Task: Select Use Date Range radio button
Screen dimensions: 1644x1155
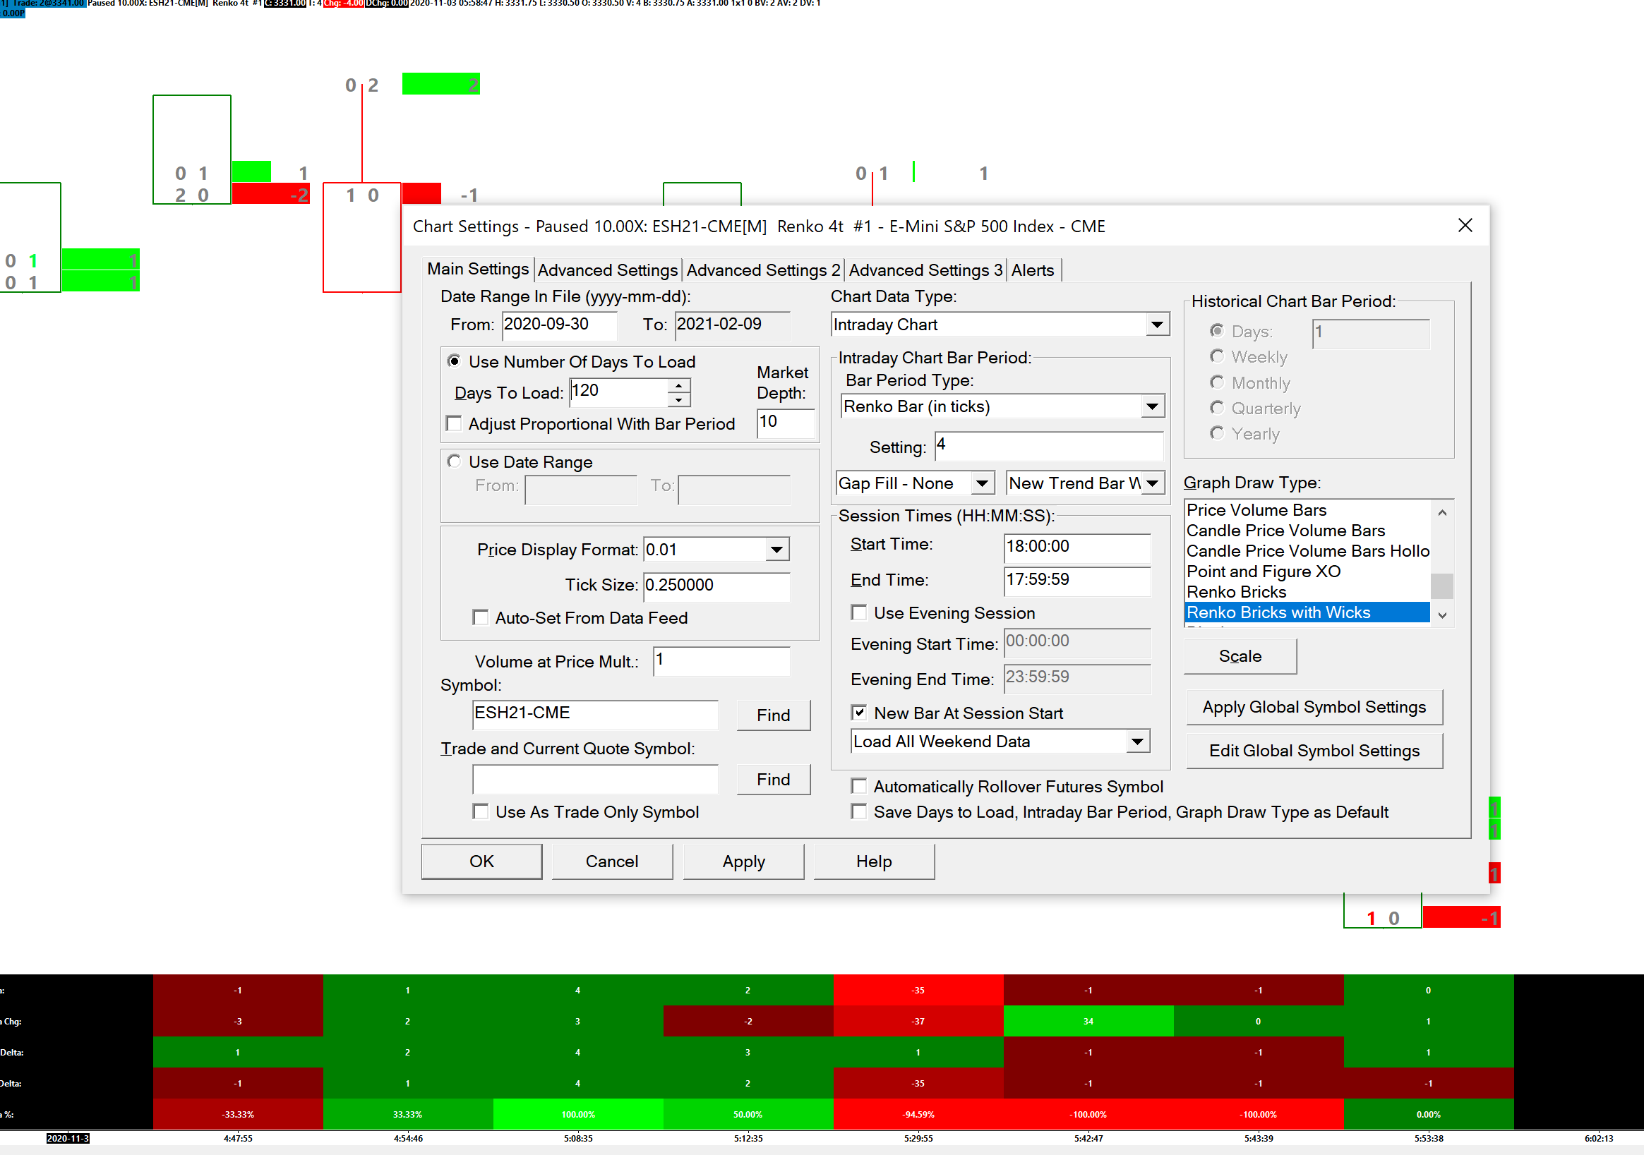Action: [454, 461]
